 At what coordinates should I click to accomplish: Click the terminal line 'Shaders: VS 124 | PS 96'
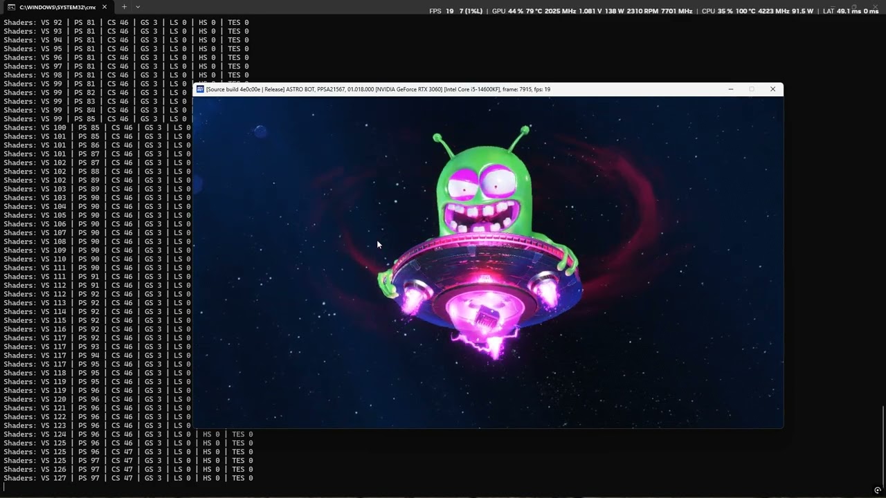point(128,434)
